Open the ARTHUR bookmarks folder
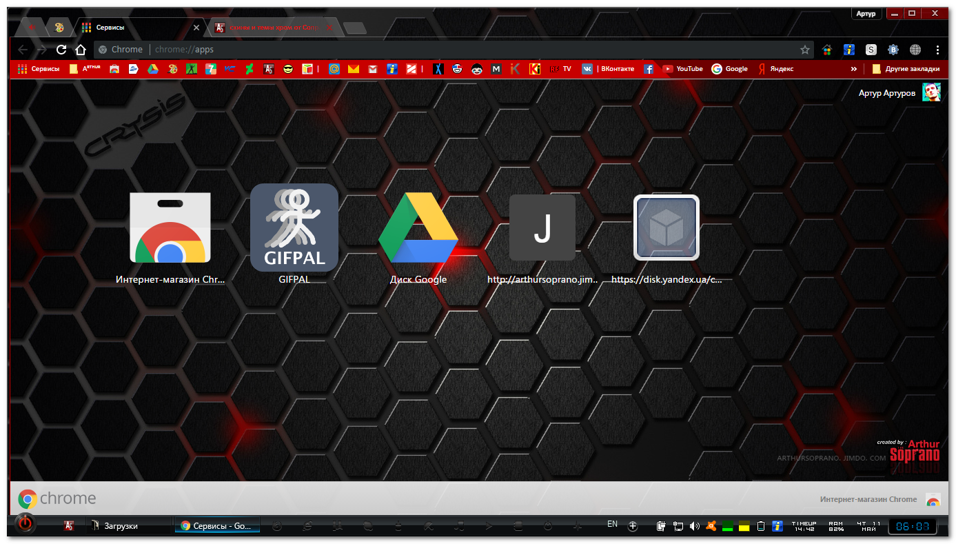 85,69
